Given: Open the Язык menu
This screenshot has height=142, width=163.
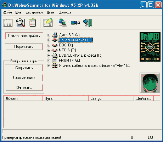Looking at the screenshot, I should pos(51,12).
